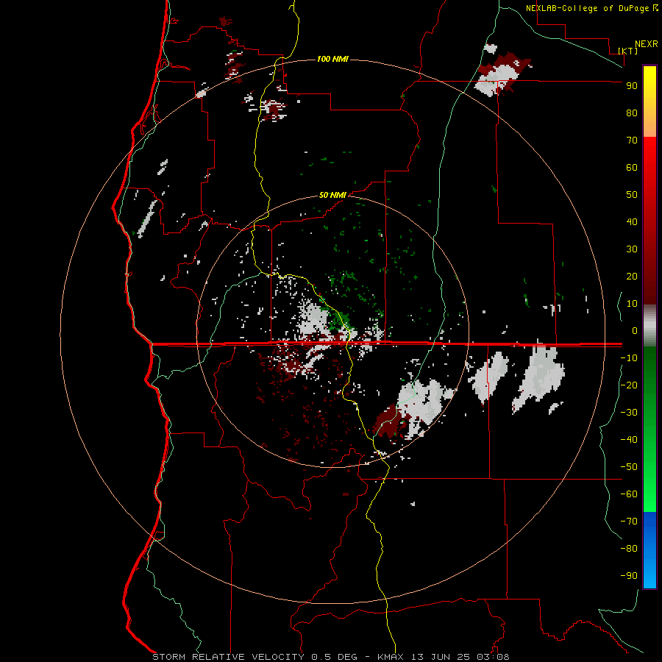Click the [KT] units label
This screenshot has height=662, width=662.
click(628, 51)
